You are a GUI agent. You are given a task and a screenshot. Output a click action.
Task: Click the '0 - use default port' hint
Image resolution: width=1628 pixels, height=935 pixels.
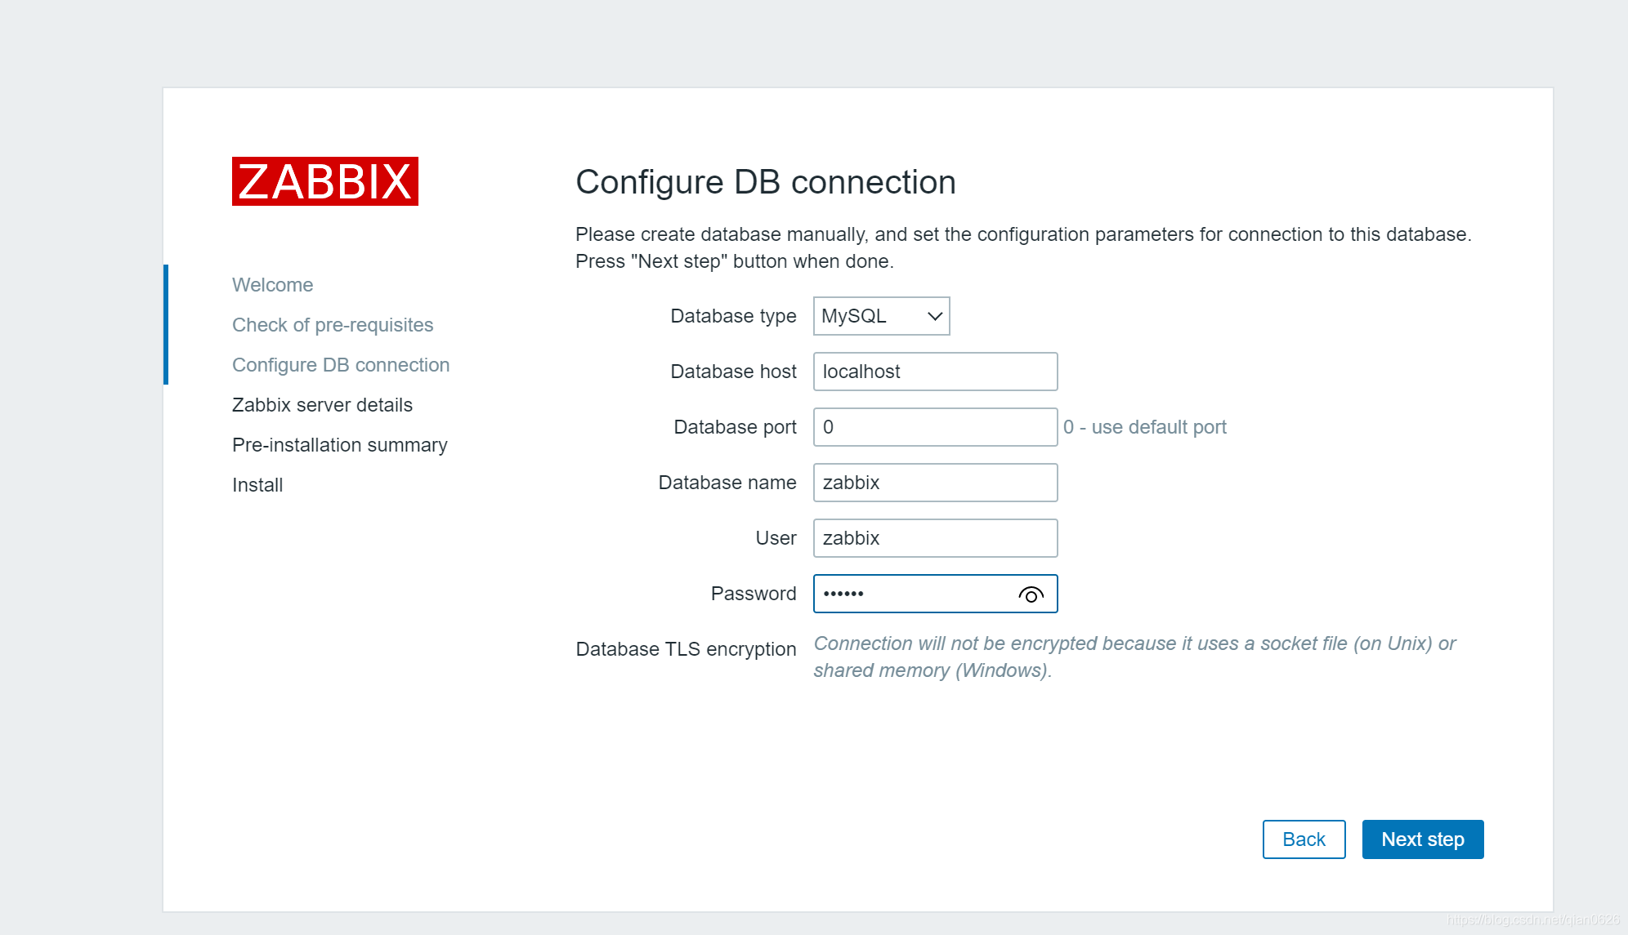click(x=1144, y=427)
